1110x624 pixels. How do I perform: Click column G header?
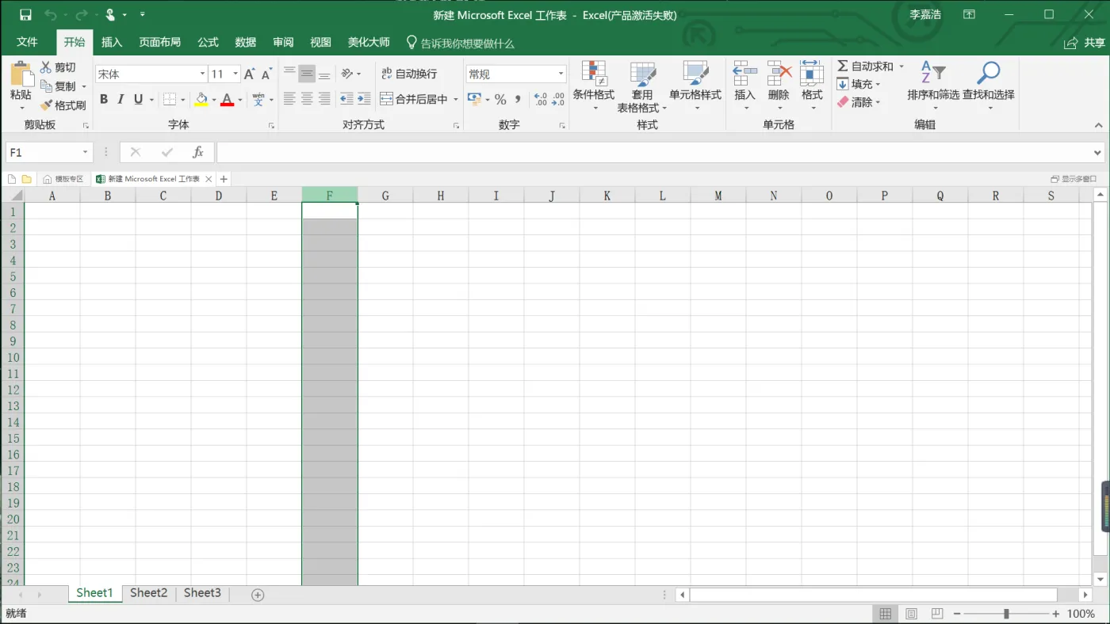385,195
